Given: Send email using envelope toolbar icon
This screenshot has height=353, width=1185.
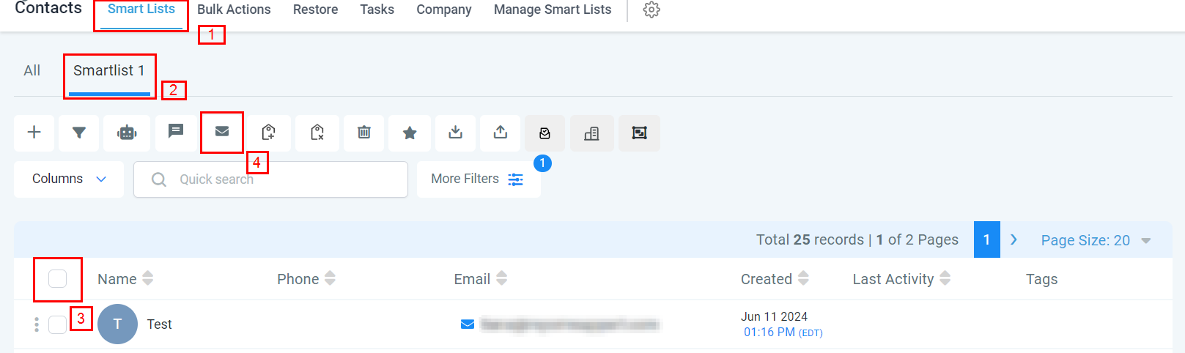Looking at the screenshot, I should point(222,132).
